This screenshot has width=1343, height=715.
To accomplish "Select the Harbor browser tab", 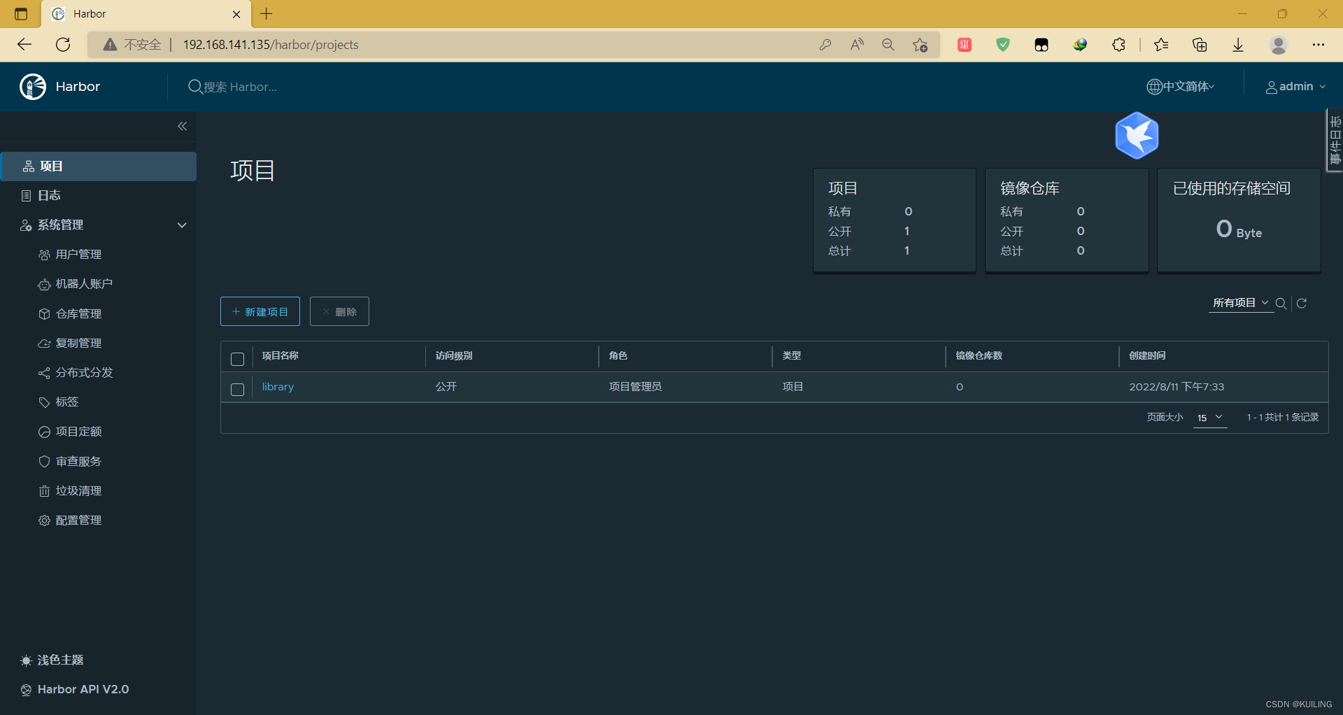I will 147,15.
